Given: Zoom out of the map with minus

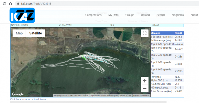Looking at the screenshot, I should click(x=145, y=88).
